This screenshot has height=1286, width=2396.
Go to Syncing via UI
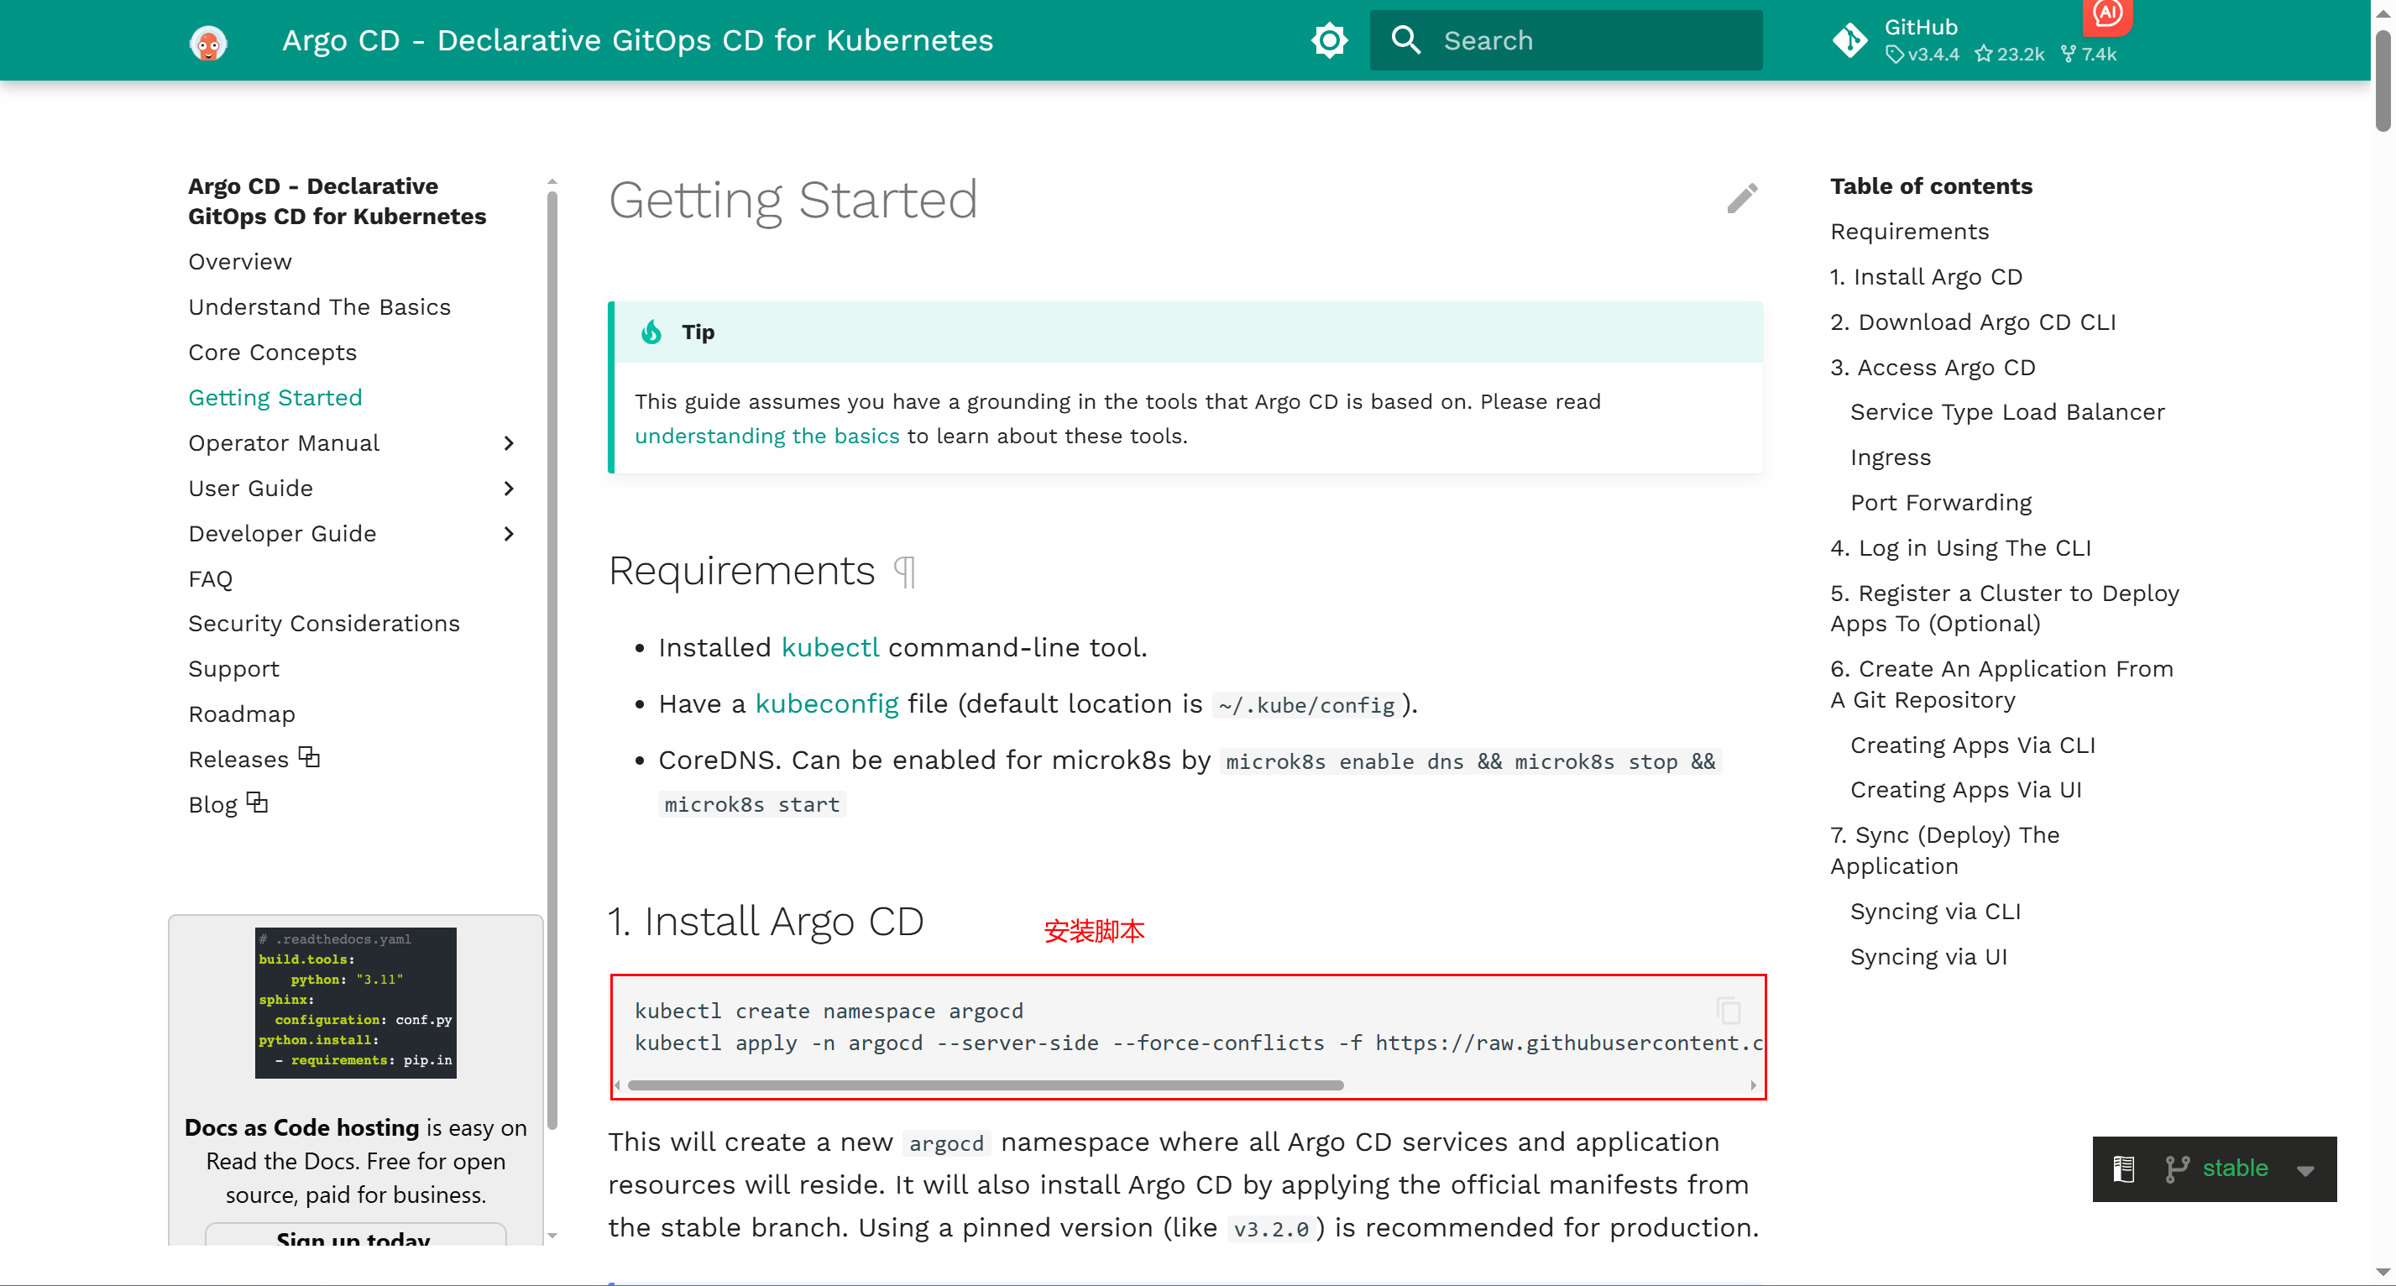(1928, 958)
